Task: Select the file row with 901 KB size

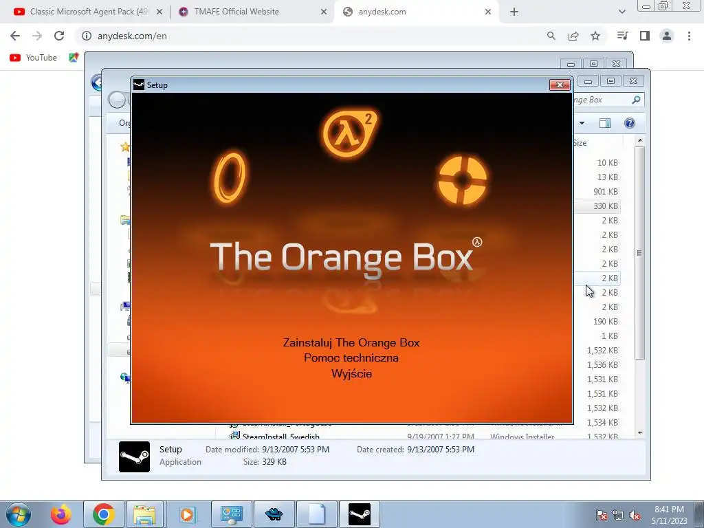Action: tap(597, 191)
